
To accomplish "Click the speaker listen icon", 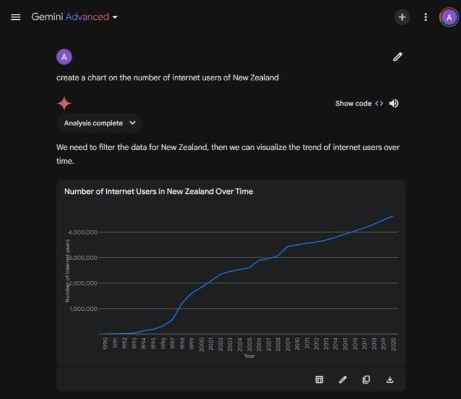I will 394,103.
